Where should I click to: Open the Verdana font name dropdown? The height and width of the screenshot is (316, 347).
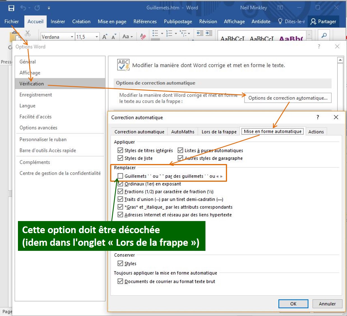click(72, 37)
